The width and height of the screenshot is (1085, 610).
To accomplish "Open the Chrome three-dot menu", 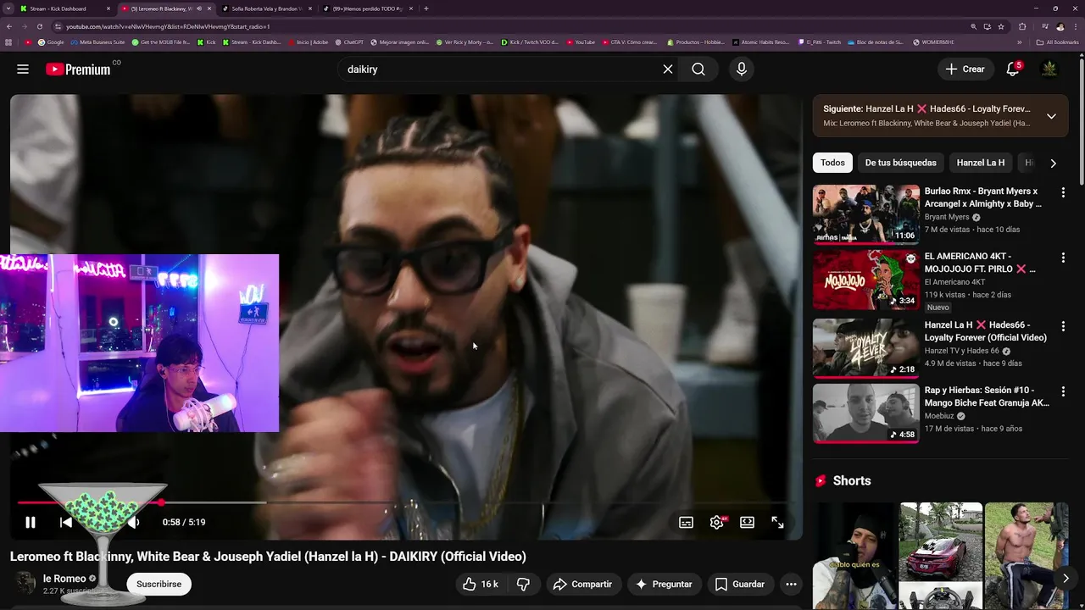I will (1076, 26).
